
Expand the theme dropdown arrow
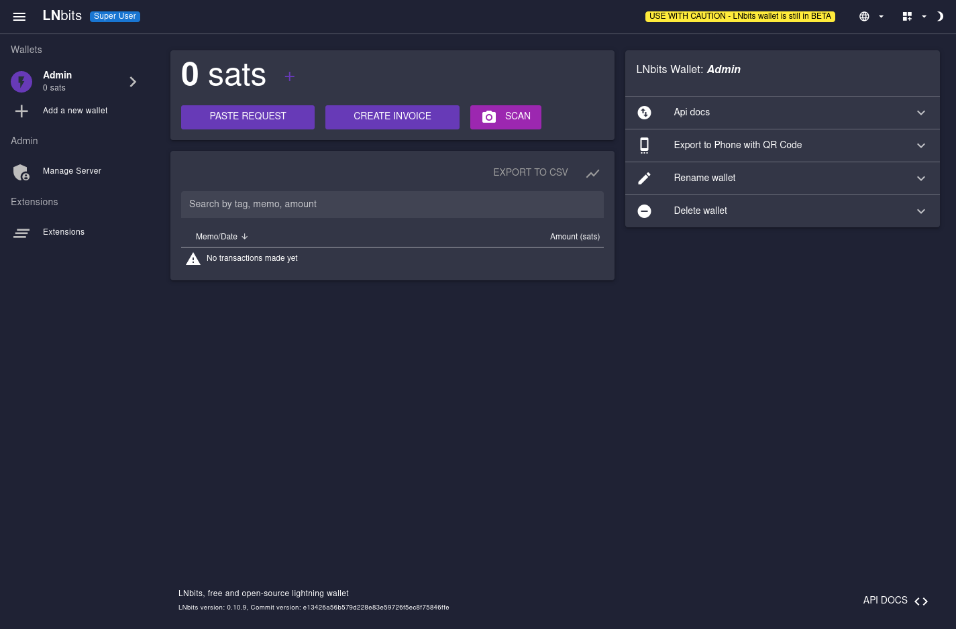[x=924, y=17]
